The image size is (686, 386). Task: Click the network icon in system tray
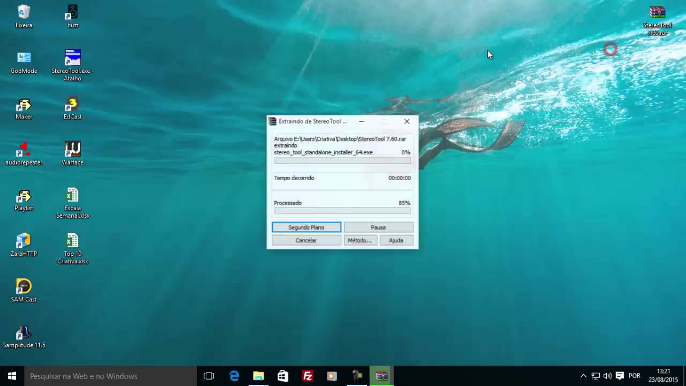click(595, 376)
